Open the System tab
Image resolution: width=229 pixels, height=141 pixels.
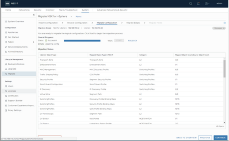[x=85, y=10]
